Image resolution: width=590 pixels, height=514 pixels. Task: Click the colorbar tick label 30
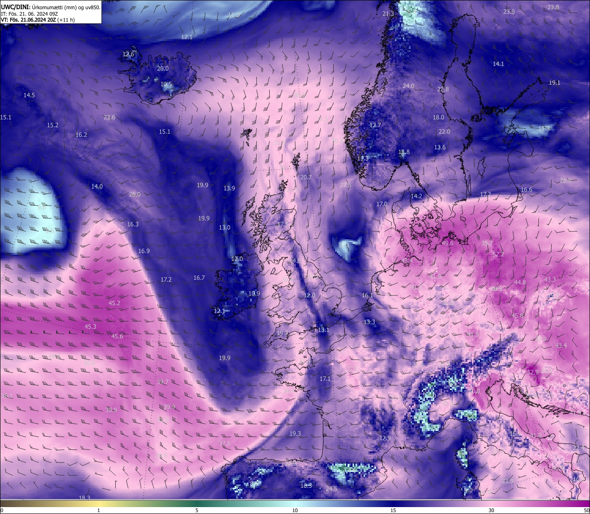point(491,510)
